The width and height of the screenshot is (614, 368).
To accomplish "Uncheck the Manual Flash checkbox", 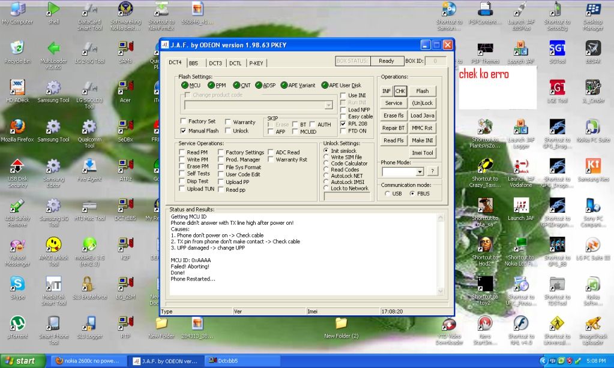I will 183,131.
